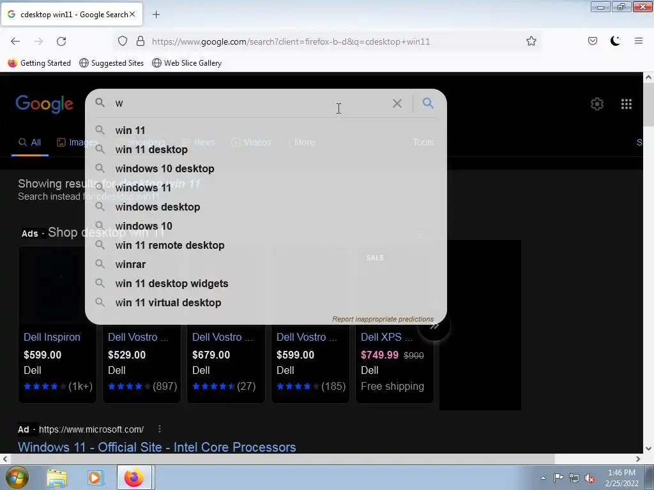Pick the 'windows desktop' suggestion

266,207
